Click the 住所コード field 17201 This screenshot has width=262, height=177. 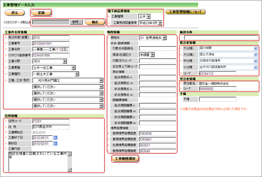51,121
